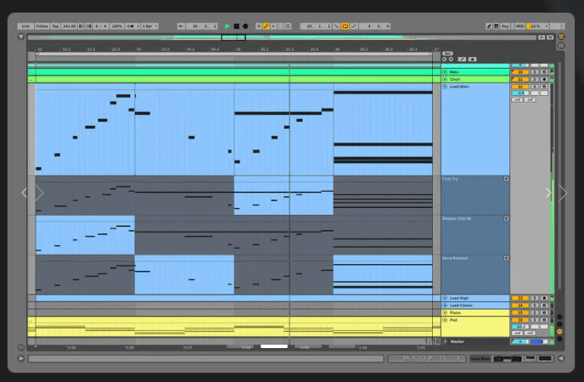The width and height of the screenshot is (584, 382).
Task: Click Lead Main volume slider -3.6
Action: 520,93
